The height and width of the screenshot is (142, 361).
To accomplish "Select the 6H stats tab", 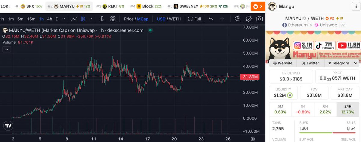I will point(325,109).
